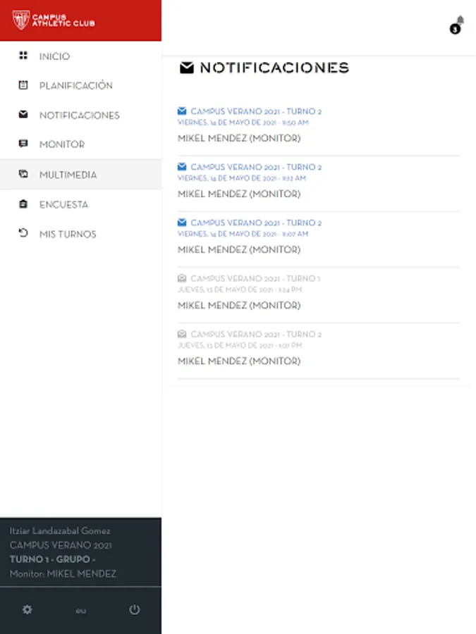Click the Campus Athletic Club crest logo
476x634 pixels.
tap(20, 20)
